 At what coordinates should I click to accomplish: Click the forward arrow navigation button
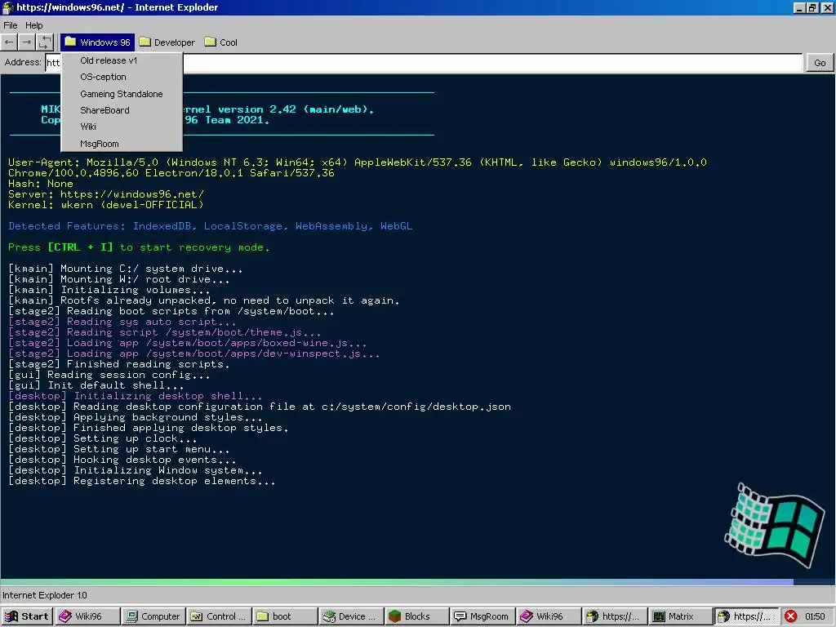coord(27,42)
